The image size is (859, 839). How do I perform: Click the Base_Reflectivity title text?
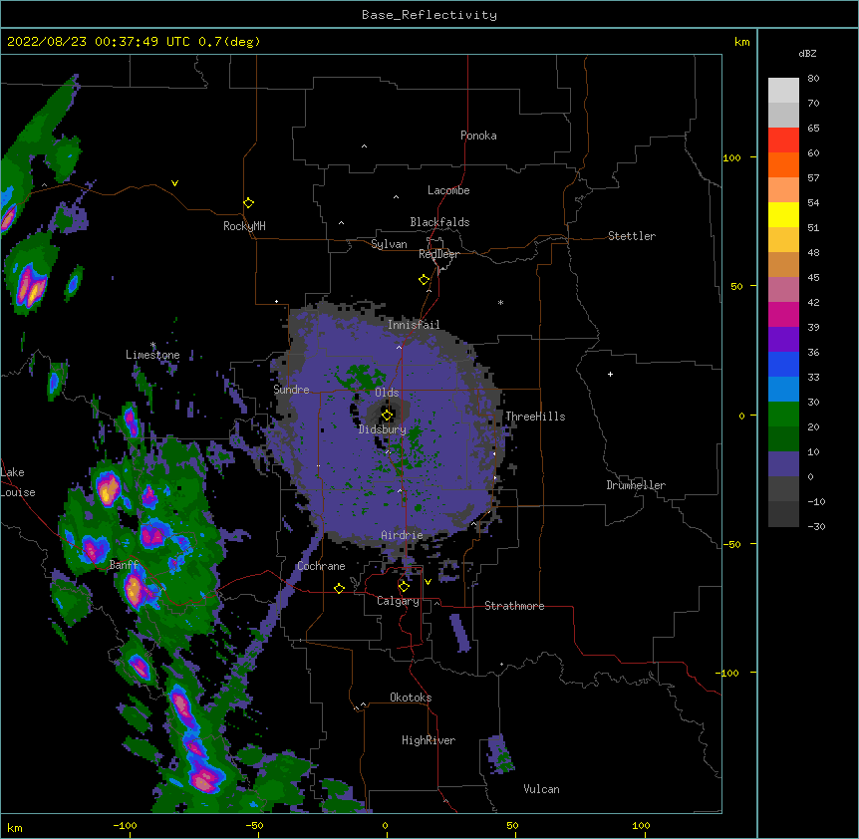pos(429,15)
